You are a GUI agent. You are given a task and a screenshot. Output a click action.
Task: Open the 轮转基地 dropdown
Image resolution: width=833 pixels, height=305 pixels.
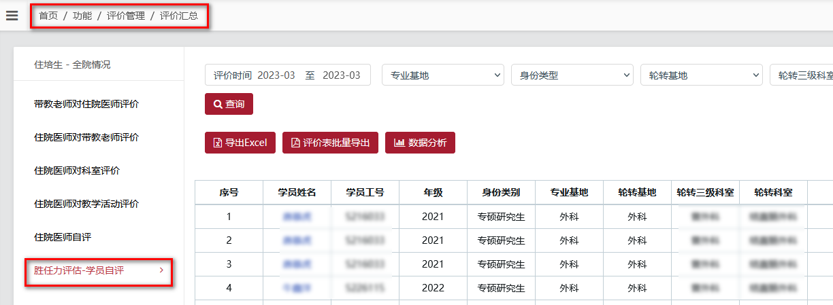pyautogui.click(x=702, y=75)
